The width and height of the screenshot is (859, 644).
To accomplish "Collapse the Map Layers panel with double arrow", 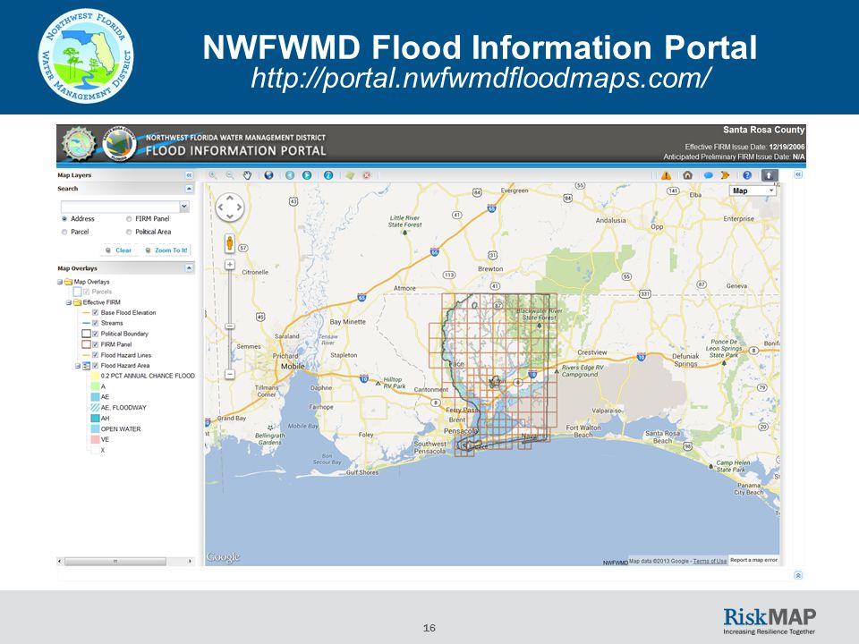I will 189,175.
